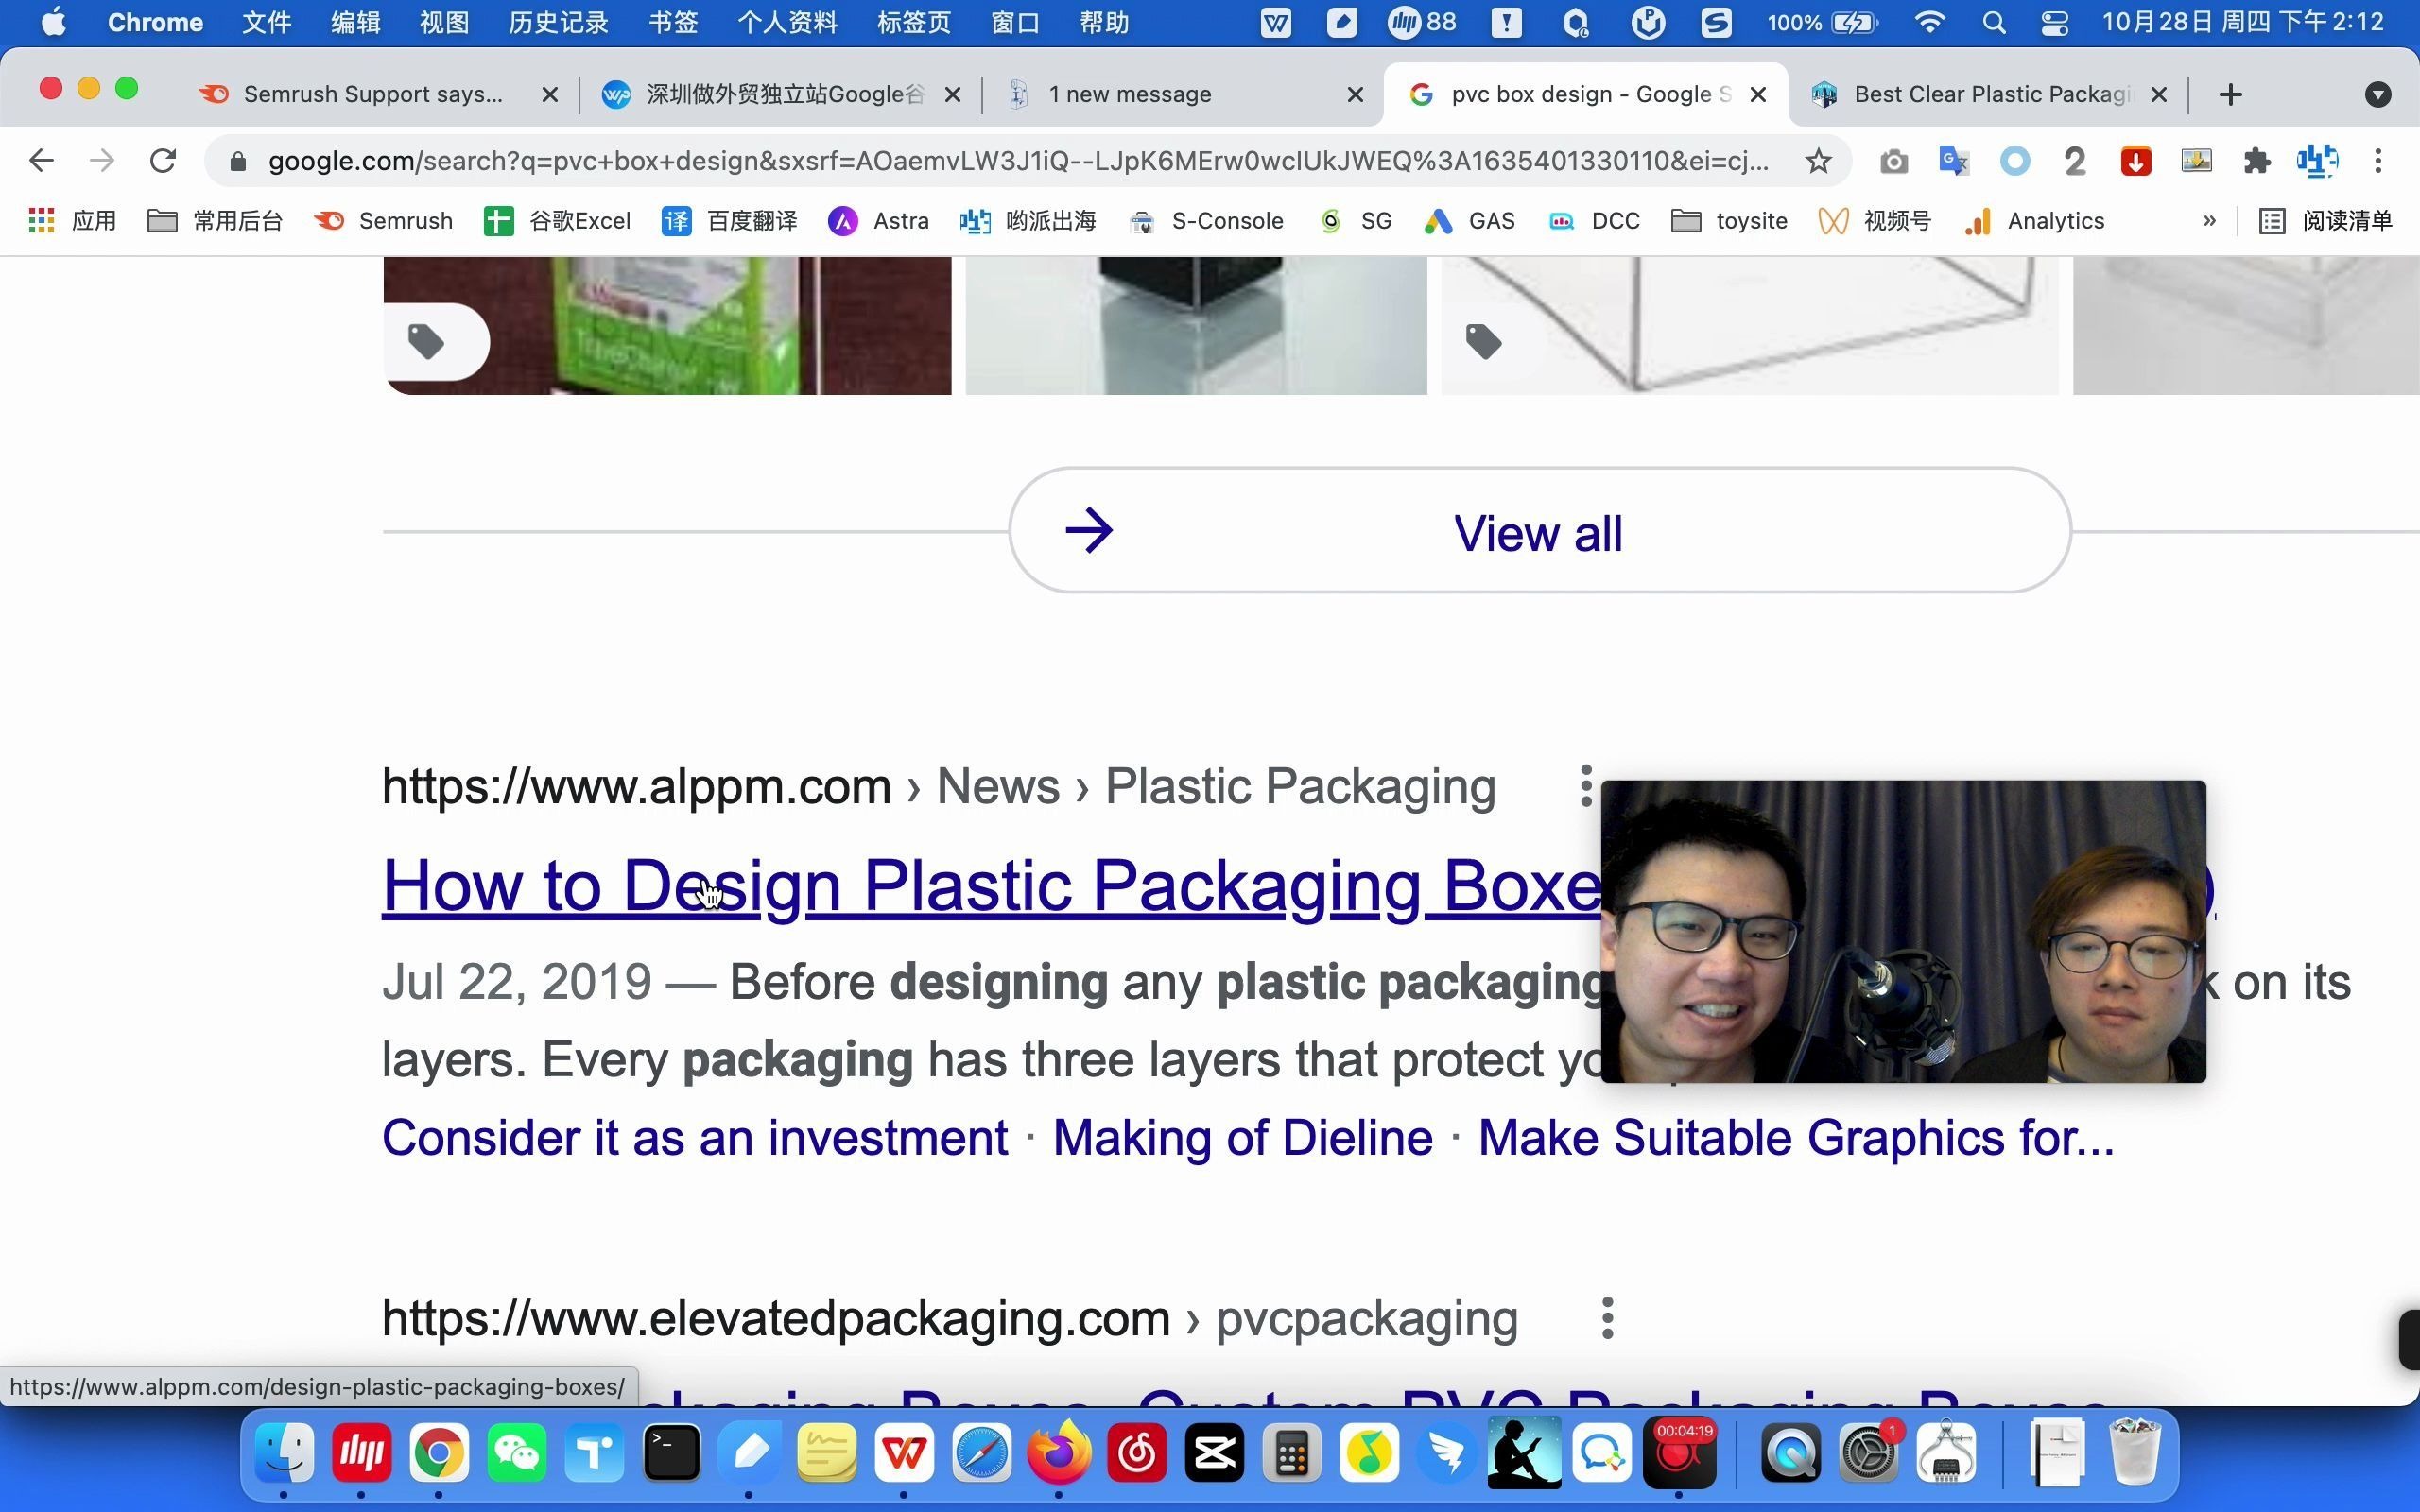Screen dimensions: 2420x1512
Task: Click the address bar URL field
Action: tap(1018, 161)
